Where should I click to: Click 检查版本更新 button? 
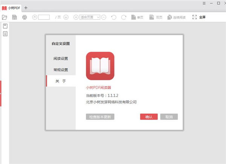(100, 117)
